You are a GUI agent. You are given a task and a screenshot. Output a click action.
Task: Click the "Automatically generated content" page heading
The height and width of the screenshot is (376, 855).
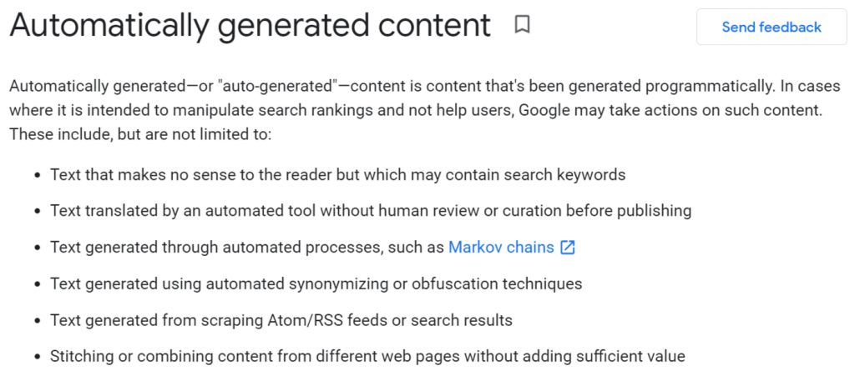click(x=250, y=25)
